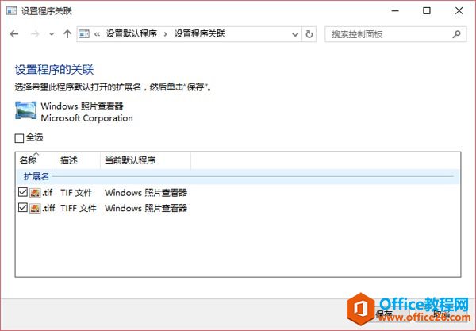Expand the chevron after 设置默认程序
This screenshot has height=331, width=476.
tap(166, 34)
